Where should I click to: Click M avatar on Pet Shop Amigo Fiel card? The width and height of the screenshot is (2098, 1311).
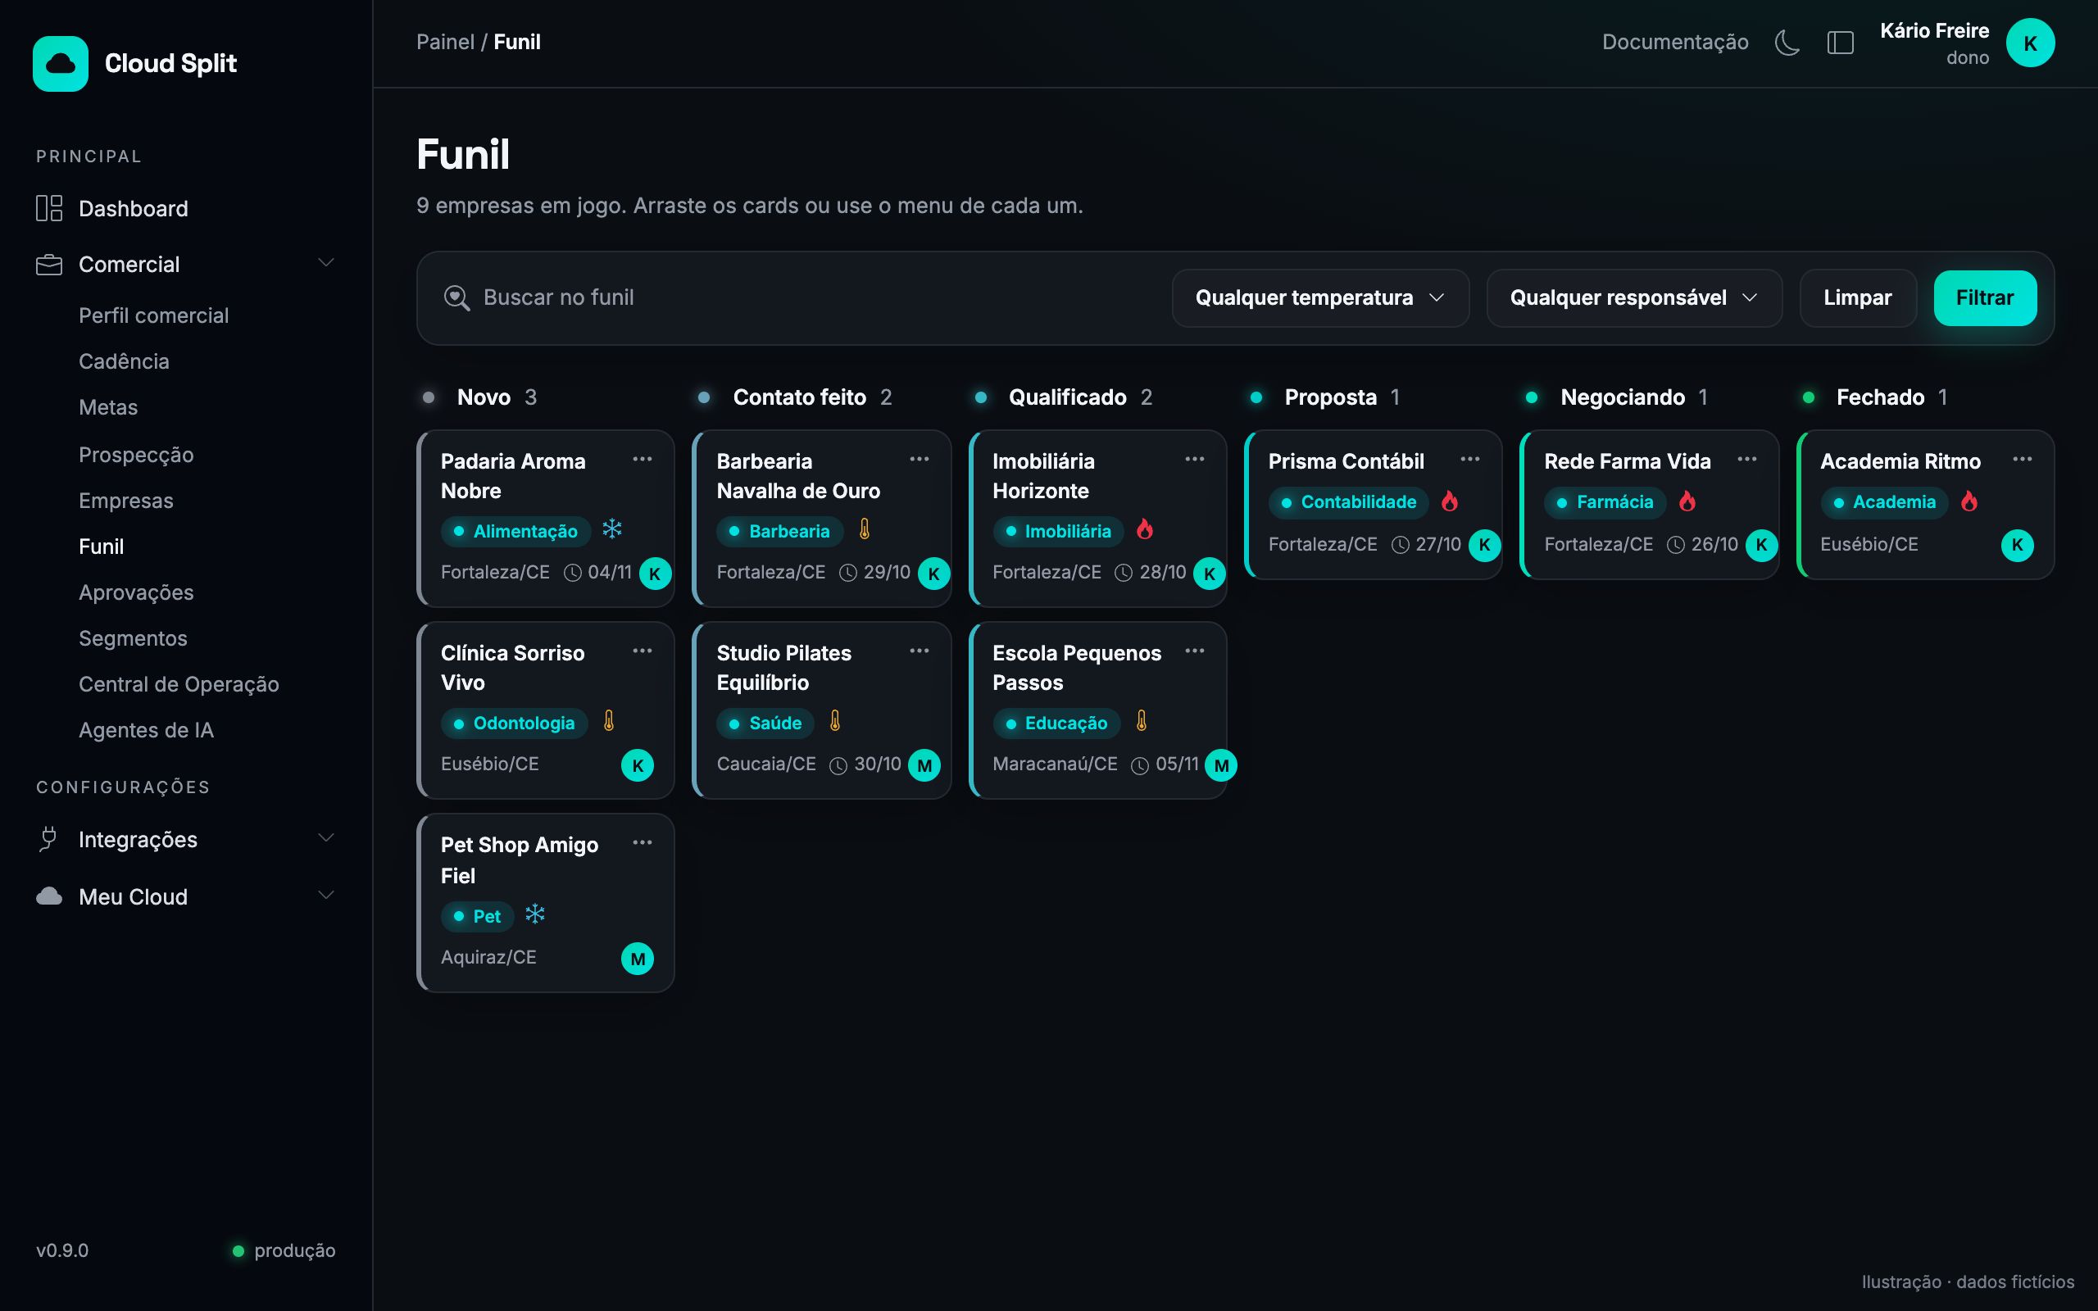pyautogui.click(x=638, y=958)
